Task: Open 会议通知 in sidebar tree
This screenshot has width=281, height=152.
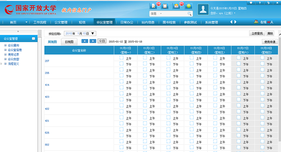Action: [13, 45]
